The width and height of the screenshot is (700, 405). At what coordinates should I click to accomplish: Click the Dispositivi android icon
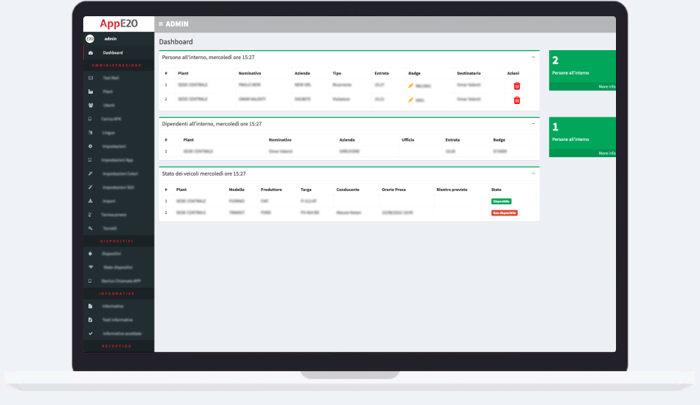click(90, 254)
